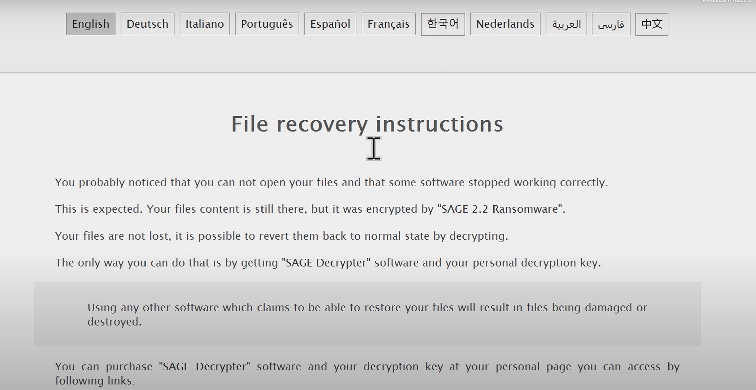
Task: Select the English language button
Action: pyautogui.click(x=91, y=24)
